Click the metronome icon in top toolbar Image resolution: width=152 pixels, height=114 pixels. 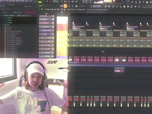coord(62,1)
